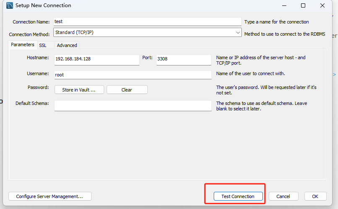Click the 'Port:' label

[147, 57]
